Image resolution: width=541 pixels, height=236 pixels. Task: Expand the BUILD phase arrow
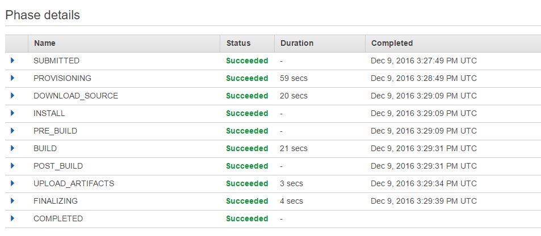12,148
